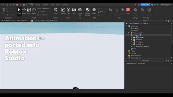This screenshot has width=173, height=97.
Task: Switch to the MODEL ribbon tab
Action: click(x=38, y=5)
